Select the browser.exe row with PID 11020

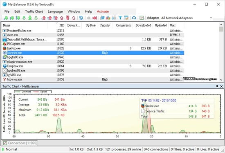93,53
